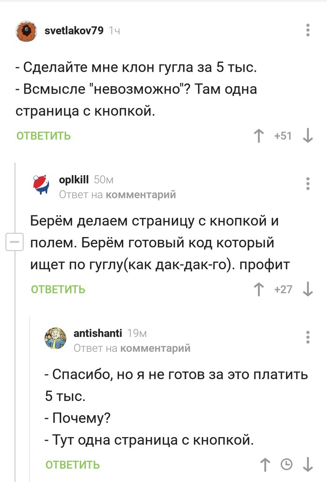Click antishanti's Vault Boy avatar
The image size is (327, 482).
55,336
